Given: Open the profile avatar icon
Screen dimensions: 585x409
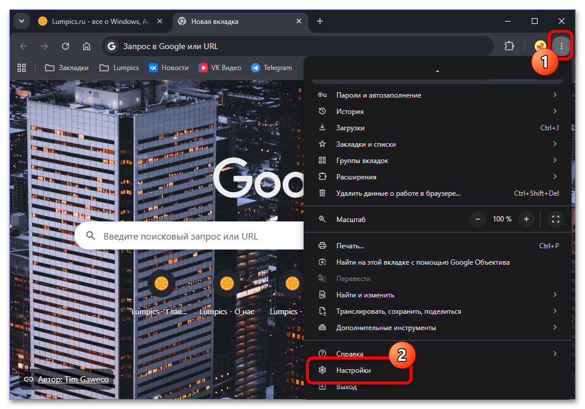Looking at the screenshot, I should point(539,46).
